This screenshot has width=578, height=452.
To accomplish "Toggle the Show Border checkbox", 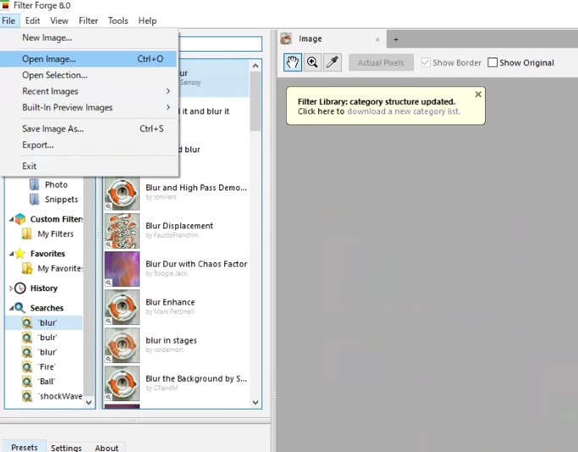I will 426,63.
